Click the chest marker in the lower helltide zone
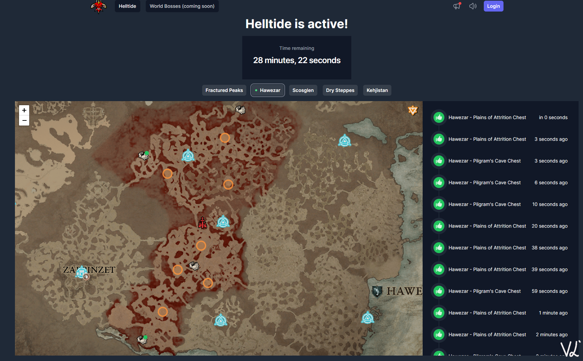 (194, 266)
